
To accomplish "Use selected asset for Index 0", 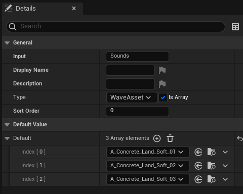I will click(x=198, y=152).
